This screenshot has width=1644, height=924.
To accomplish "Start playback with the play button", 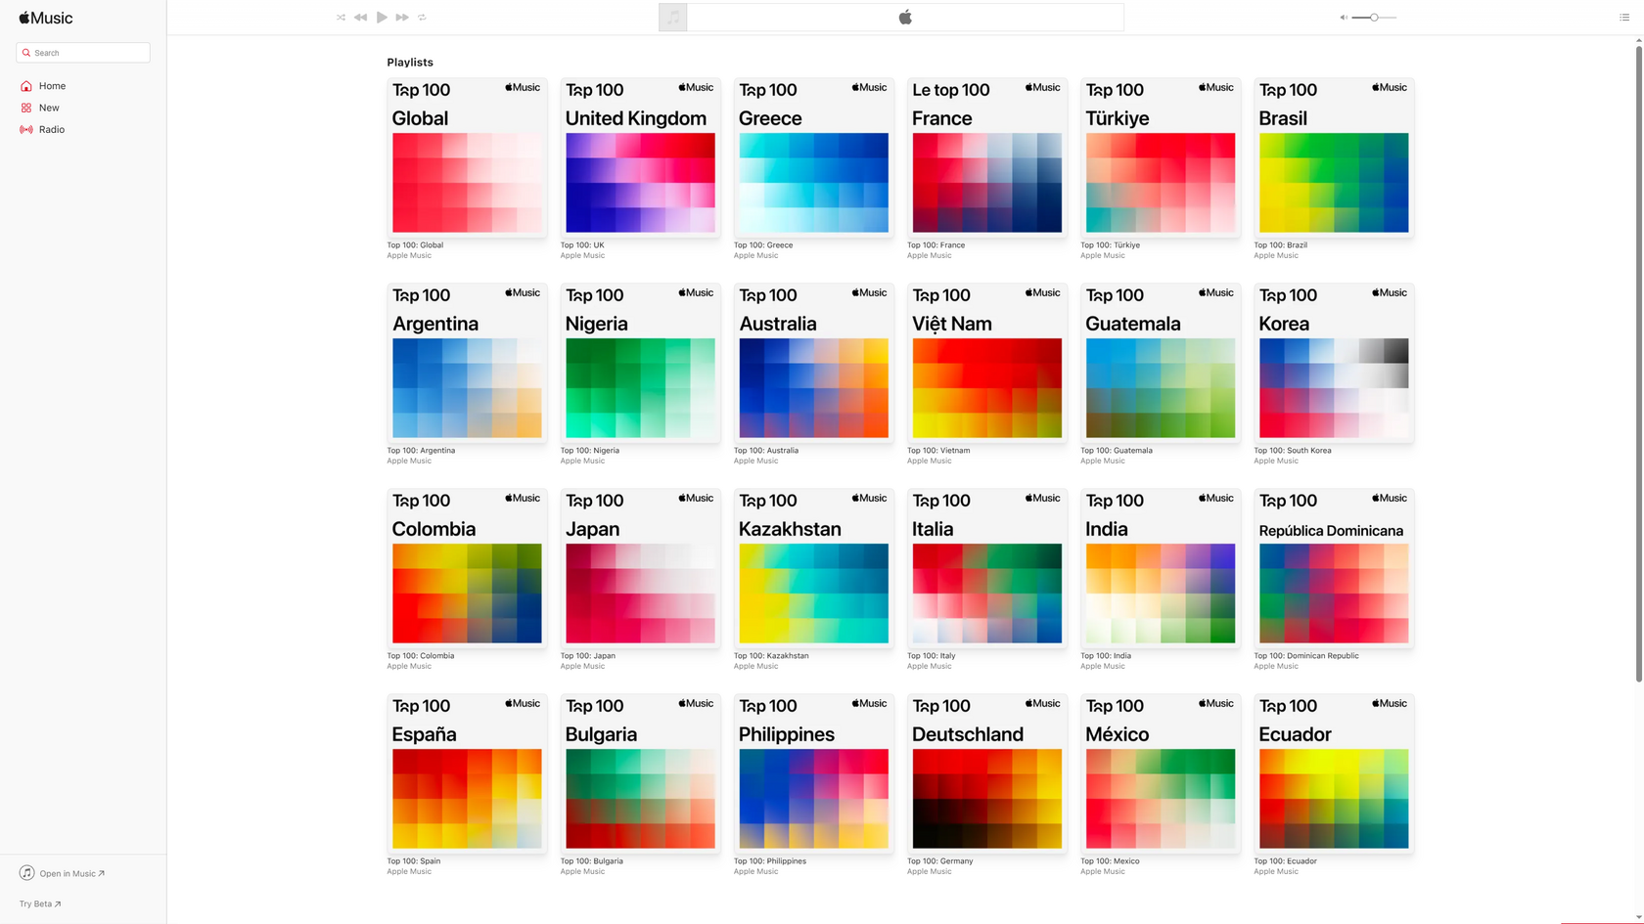I will click(382, 18).
